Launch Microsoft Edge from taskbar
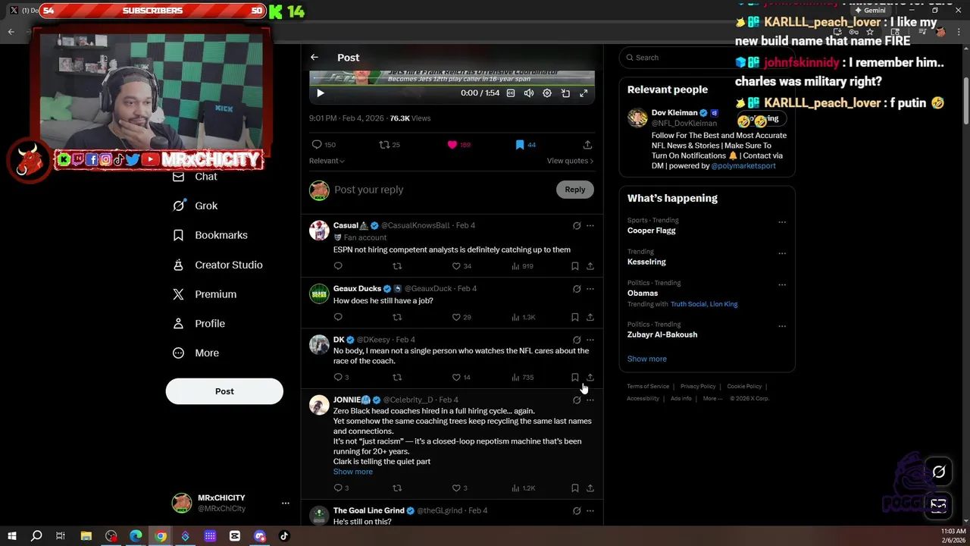 (136, 536)
